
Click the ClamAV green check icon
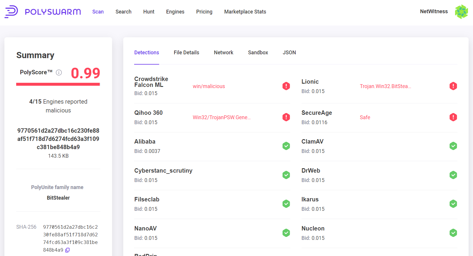453,146
